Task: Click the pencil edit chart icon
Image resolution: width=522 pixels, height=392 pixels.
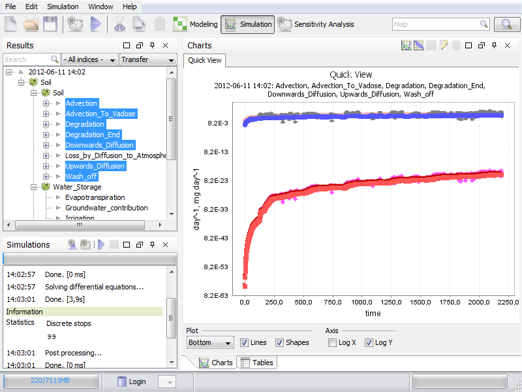Action: [x=444, y=45]
